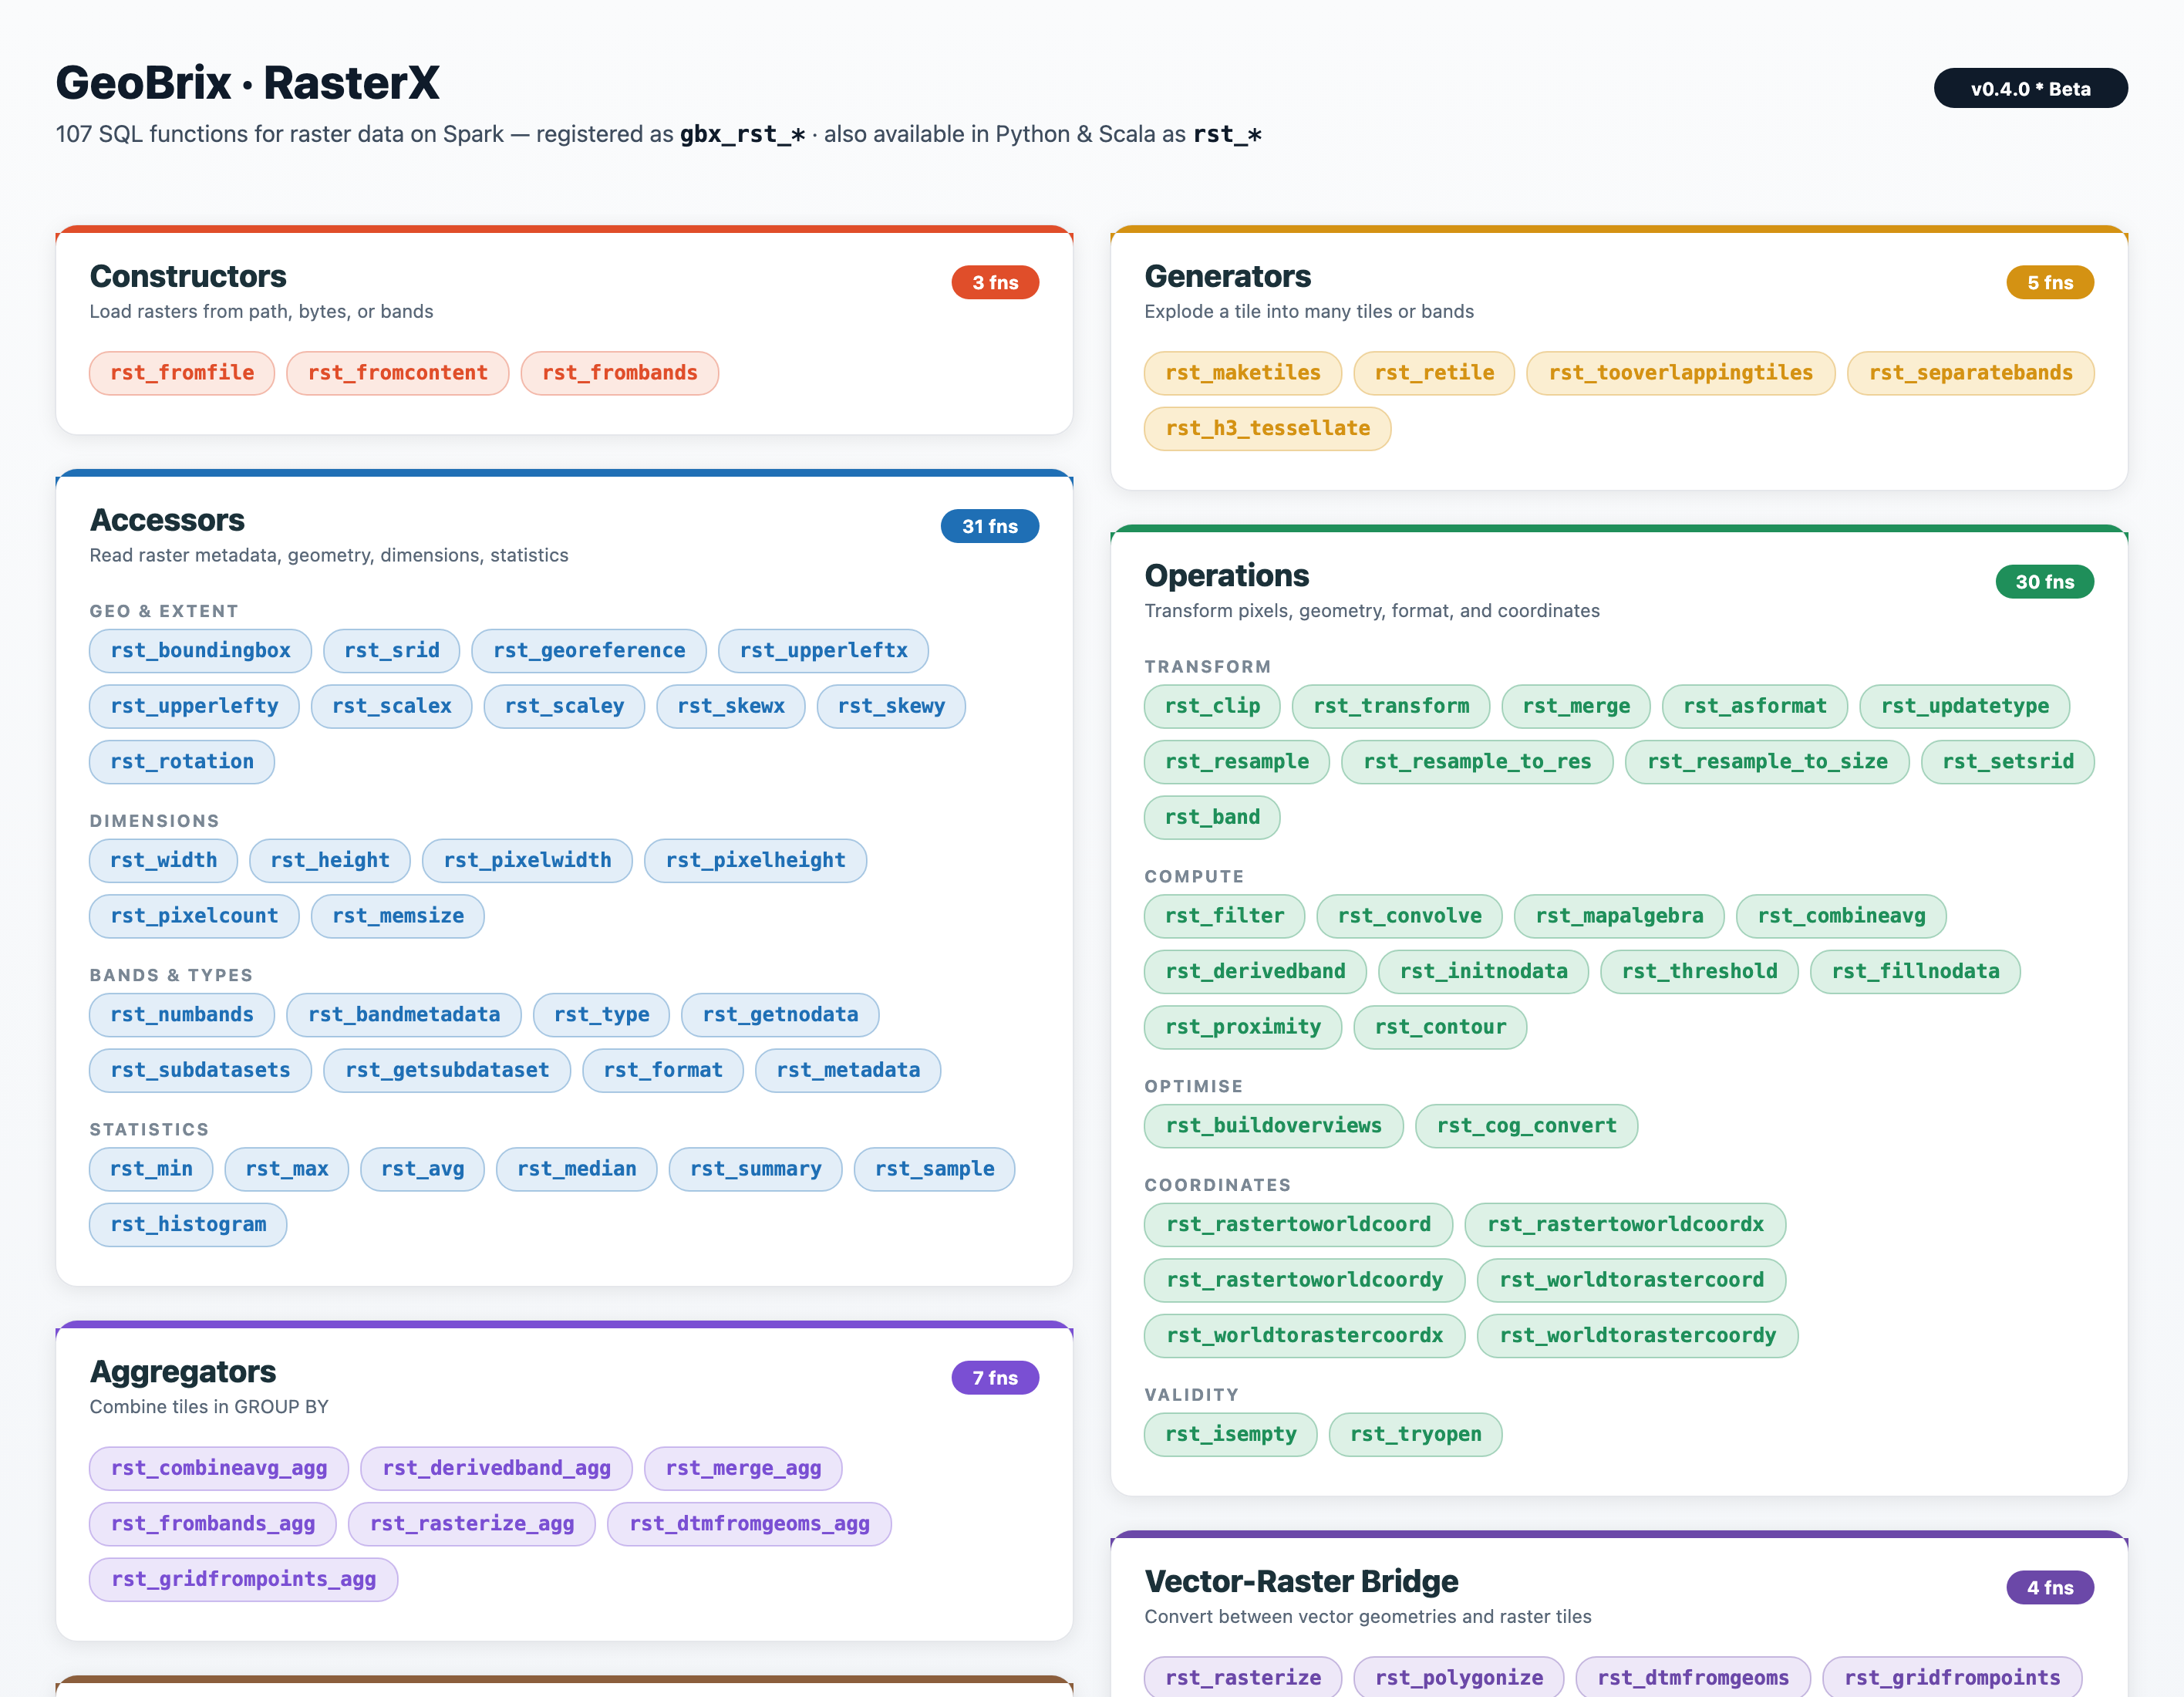2184x1697 pixels.
Task: Select the rst_upperlefty chip
Action: [x=194, y=707]
